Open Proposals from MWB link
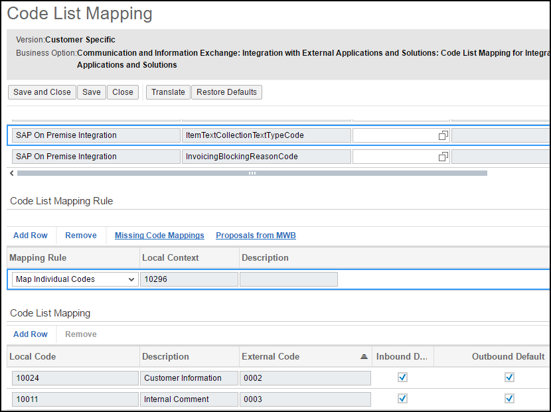The image size is (551, 412). 256,236
